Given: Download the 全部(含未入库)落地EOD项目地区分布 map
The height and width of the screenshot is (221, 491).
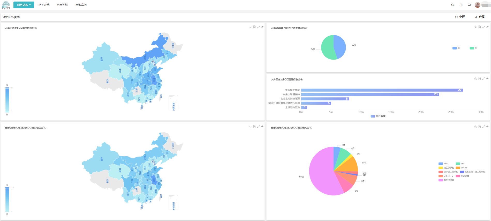Looking at the screenshot, I should 250,127.
